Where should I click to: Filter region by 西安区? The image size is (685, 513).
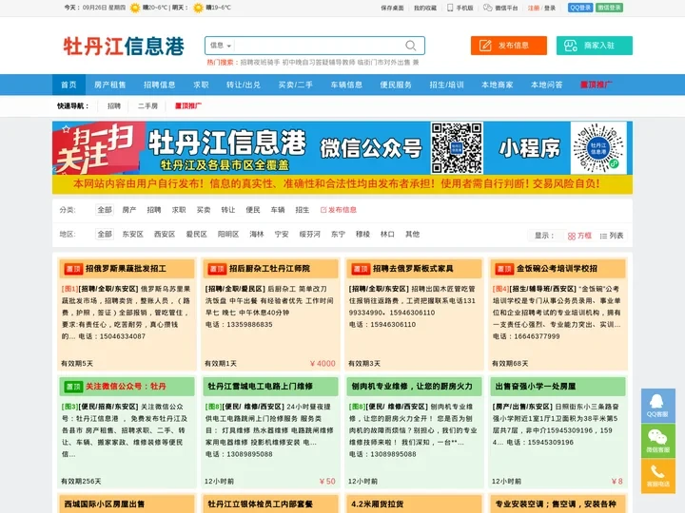tap(165, 235)
